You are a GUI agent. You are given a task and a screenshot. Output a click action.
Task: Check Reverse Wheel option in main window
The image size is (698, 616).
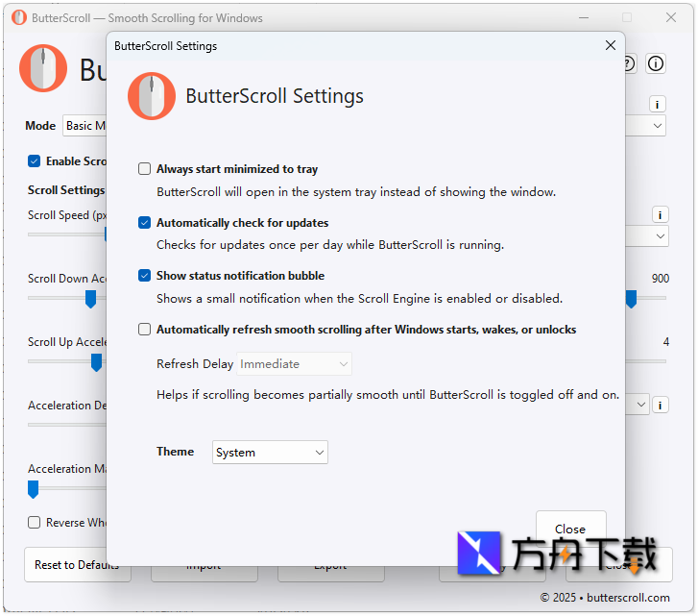[34, 522]
